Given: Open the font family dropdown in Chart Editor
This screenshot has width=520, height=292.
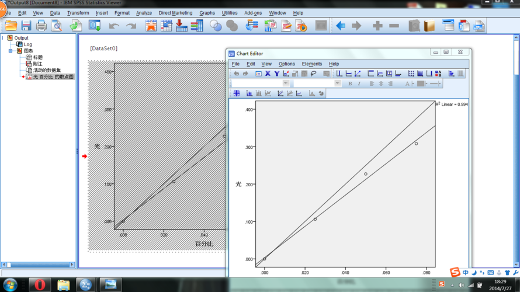Looking at the screenshot, I should pyautogui.click(x=286, y=84).
